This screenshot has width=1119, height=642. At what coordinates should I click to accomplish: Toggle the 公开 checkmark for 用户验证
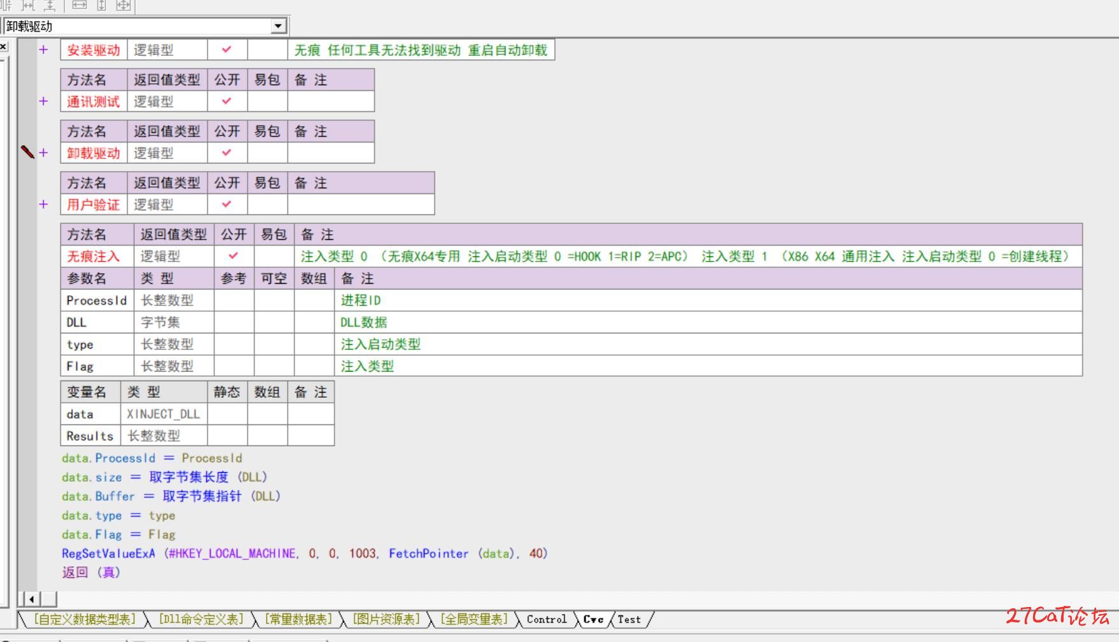coord(227,204)
